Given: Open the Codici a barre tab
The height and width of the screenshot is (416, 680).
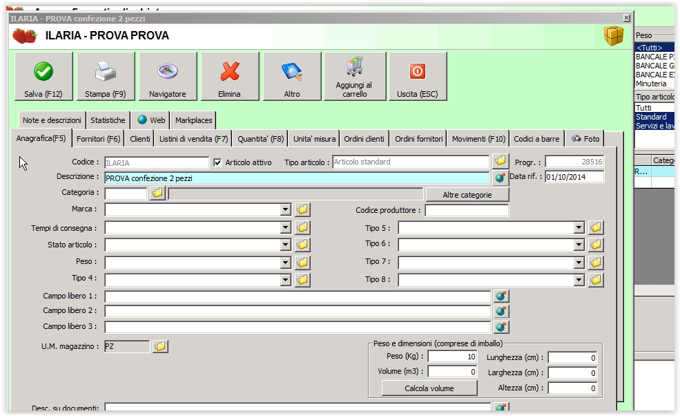Looking at the screenshot, I should pyautogui.click(x=536, y=139).
